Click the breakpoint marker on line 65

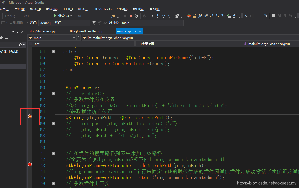(x=30, y=117)
